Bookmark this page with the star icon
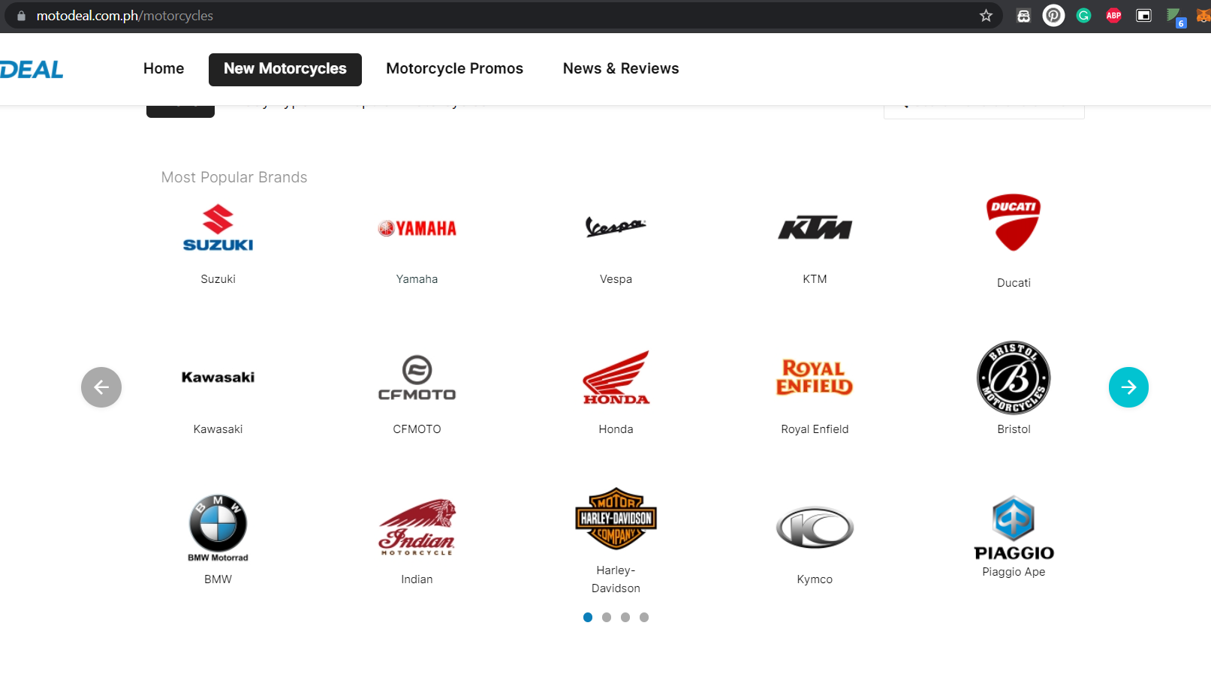1211x698 pixels. [986, 16]
